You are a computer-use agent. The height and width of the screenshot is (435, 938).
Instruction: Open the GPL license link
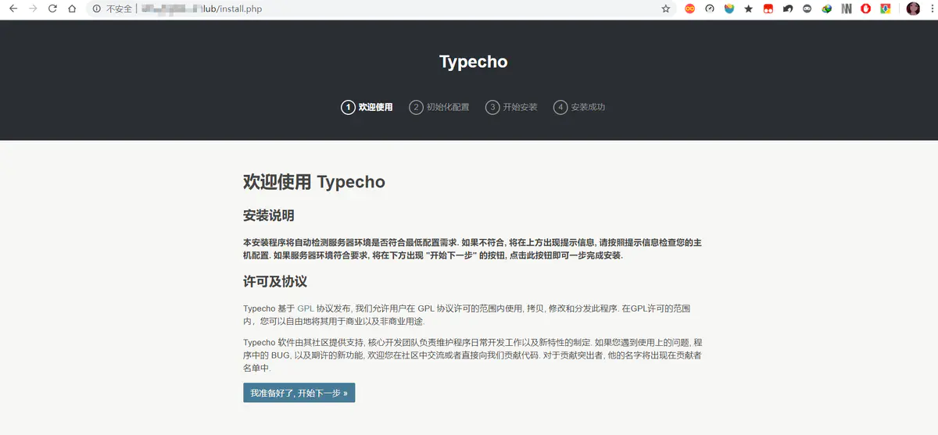(x=306, y=308)
